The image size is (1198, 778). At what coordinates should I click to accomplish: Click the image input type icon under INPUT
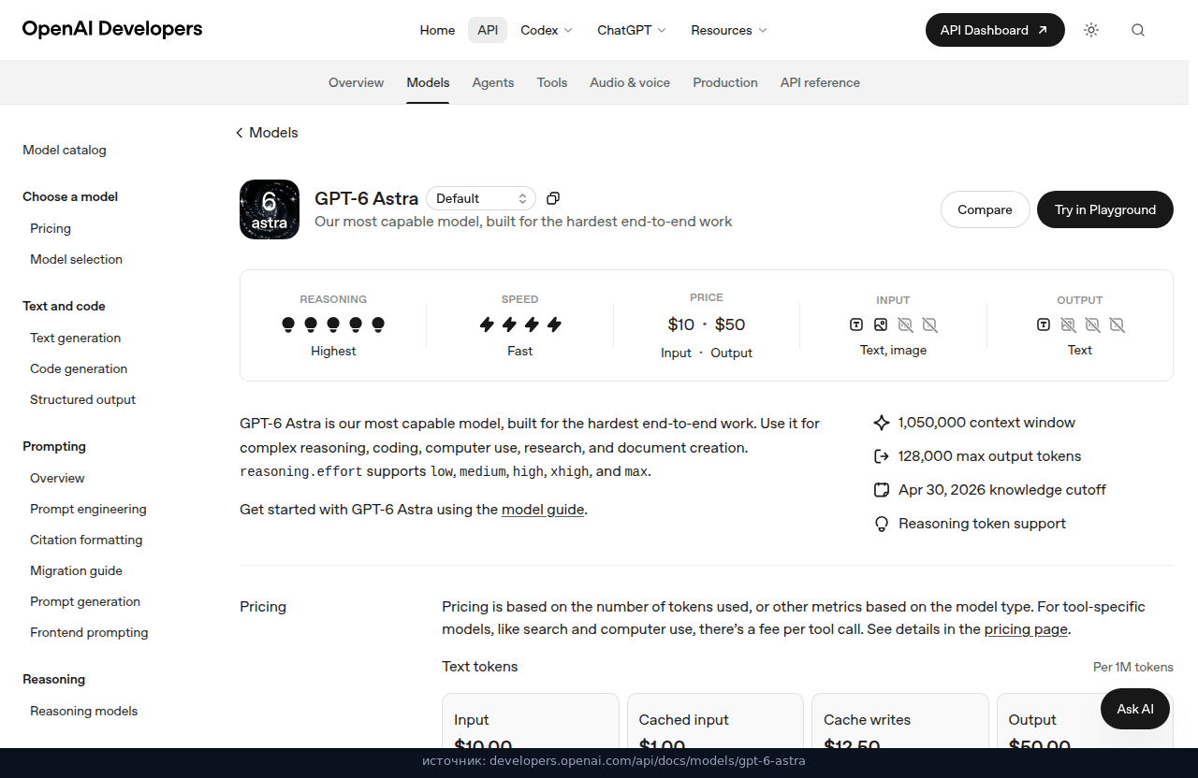pos(881,324)
